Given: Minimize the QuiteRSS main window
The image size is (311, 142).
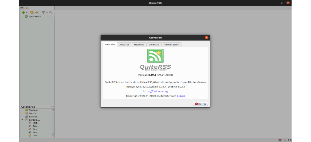Looking at the screenshot, I should [276, 3].
